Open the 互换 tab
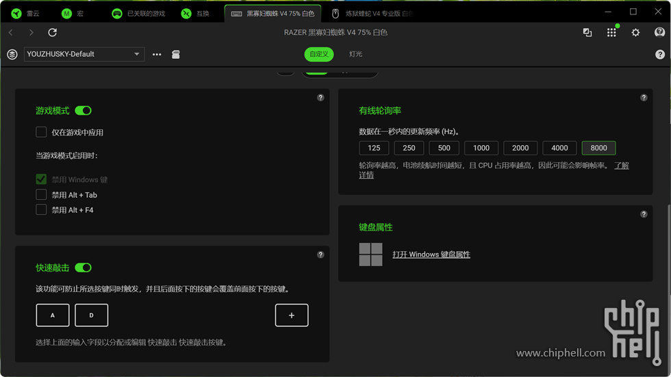Viewport: 671px width, 377px height. (196, 14)
